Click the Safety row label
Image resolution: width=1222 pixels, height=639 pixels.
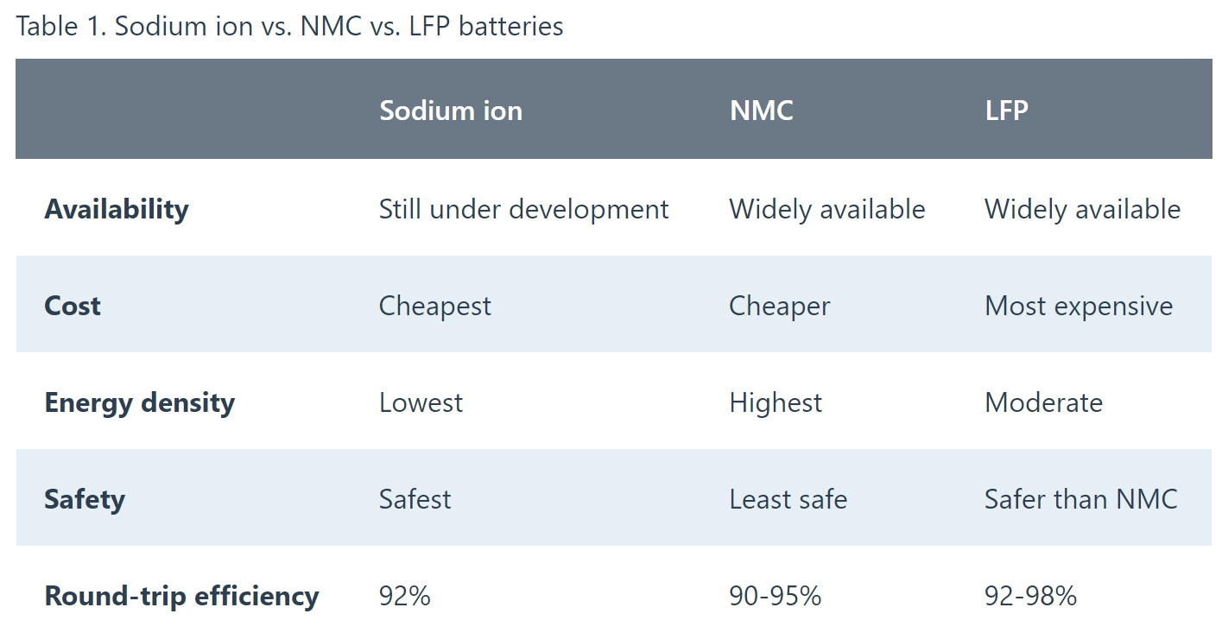(x=85, y=499)
